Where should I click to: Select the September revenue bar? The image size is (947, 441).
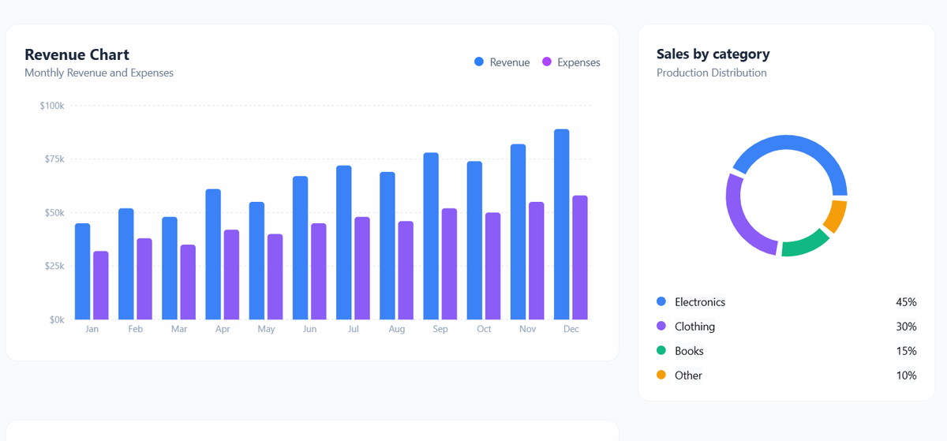(431, 236)
